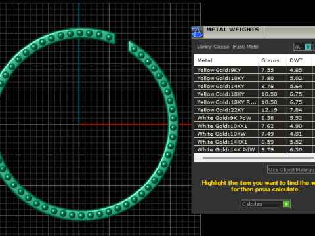Select the Yellow Gold:14KY row
Screen dimensions: 315x236
pos(255,86)
